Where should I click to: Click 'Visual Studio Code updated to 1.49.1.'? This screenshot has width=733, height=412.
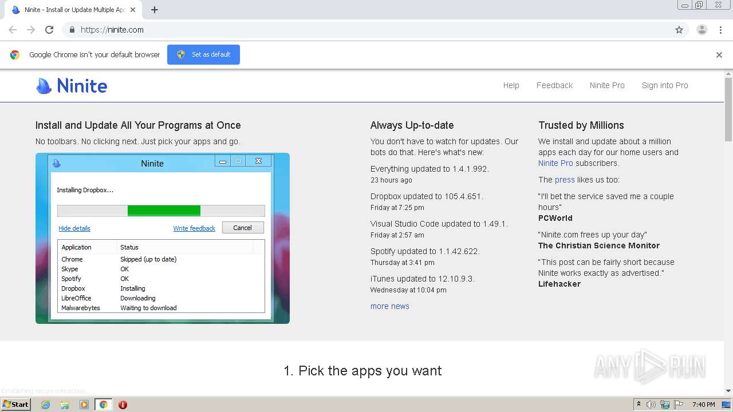439,224
